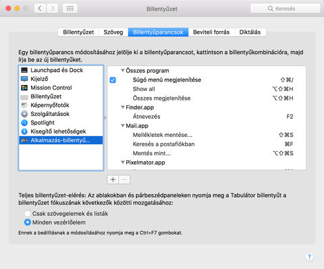Viewport: 324px width, 269px height.
Task: Collapse the Pixelmator.app group
Action: (x=123, y=162)
